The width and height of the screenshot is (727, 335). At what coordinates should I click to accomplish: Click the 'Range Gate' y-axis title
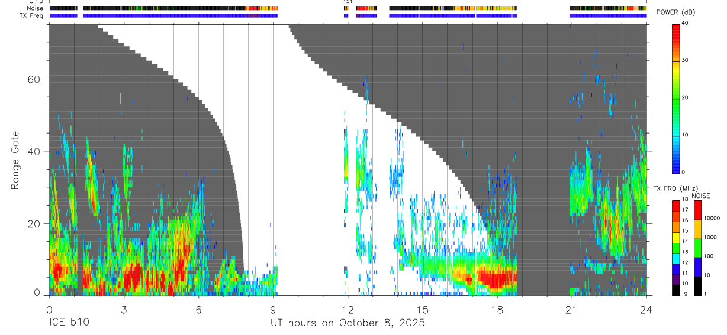pos(15,160)
